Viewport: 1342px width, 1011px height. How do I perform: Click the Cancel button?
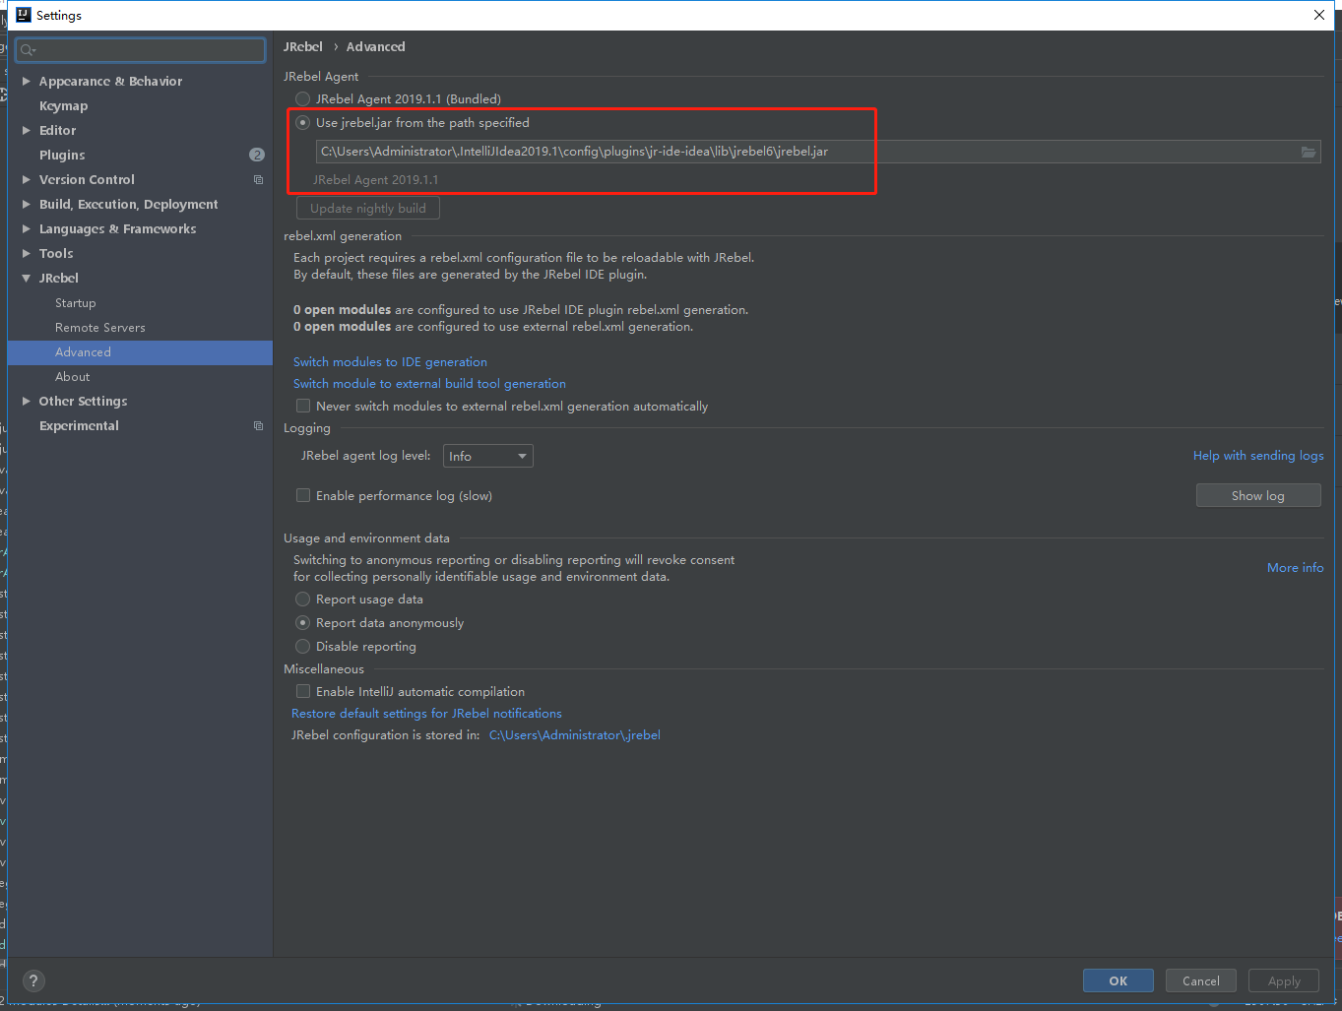1201,980
